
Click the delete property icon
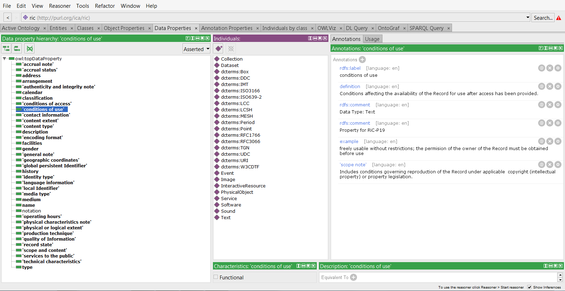(30, 49)
